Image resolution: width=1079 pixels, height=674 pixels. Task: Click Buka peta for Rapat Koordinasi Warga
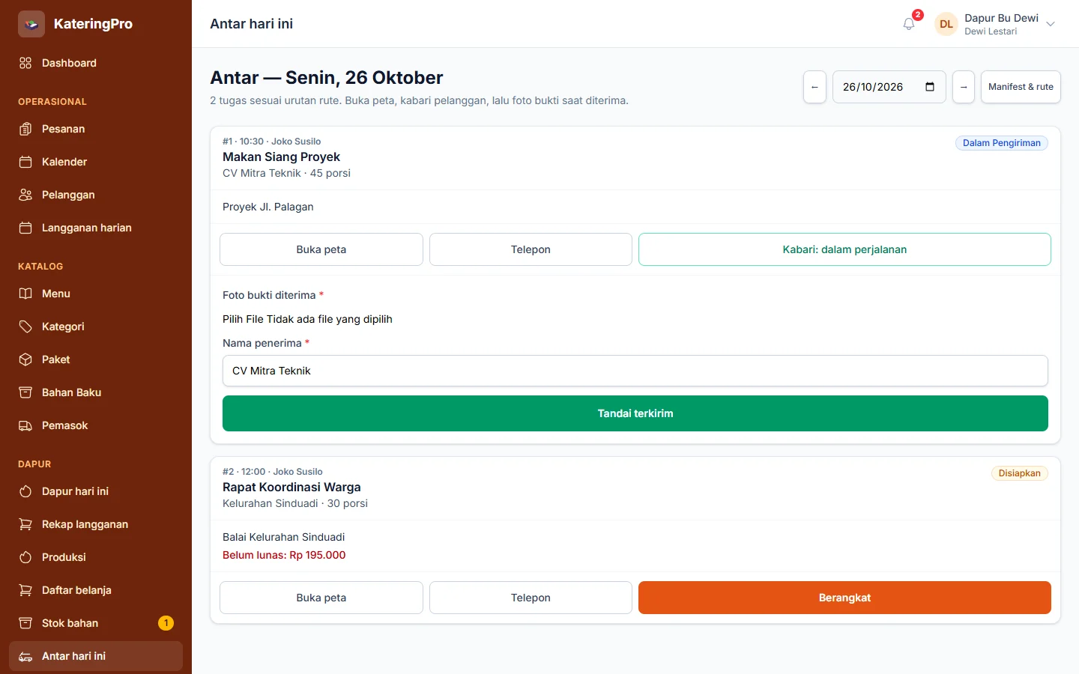pyautogui.click(x=321, y=598)
